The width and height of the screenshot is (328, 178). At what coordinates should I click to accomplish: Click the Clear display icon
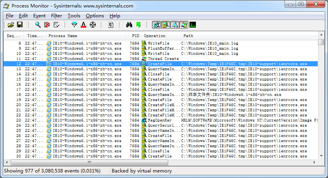[57, 25]
